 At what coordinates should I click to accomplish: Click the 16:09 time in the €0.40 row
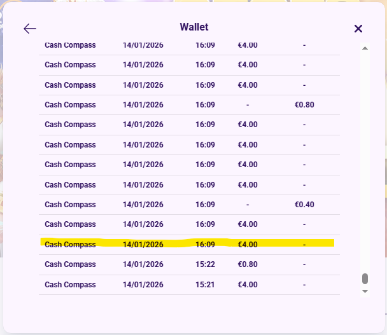tap(206, 205)
